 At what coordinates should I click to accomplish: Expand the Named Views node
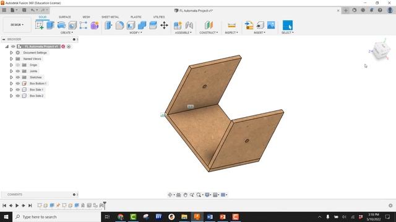[x=11, y=59]
